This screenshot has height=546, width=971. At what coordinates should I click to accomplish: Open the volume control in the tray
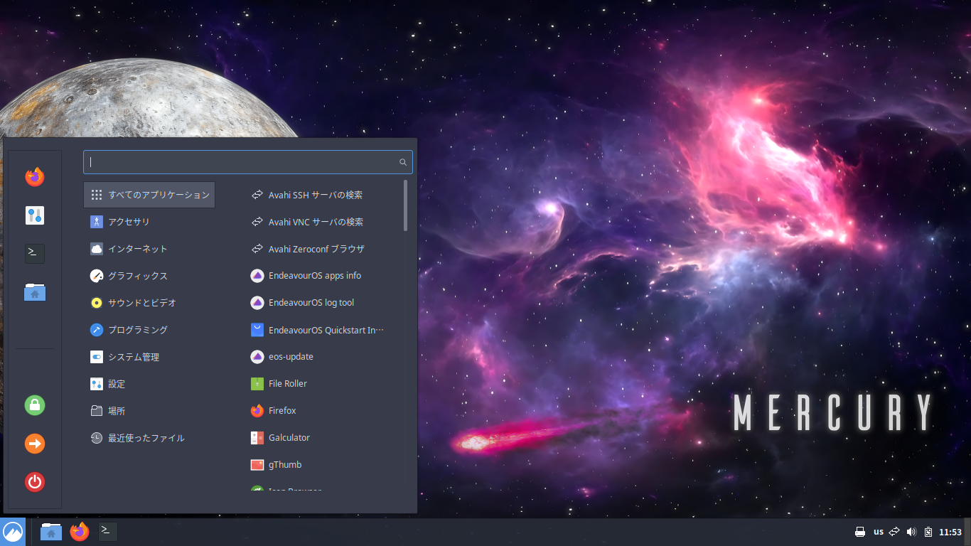pyautogui.click(x=912, y=532)
